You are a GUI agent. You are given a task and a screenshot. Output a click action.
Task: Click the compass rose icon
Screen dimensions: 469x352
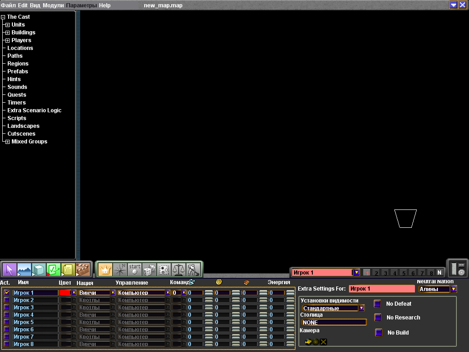120,269
